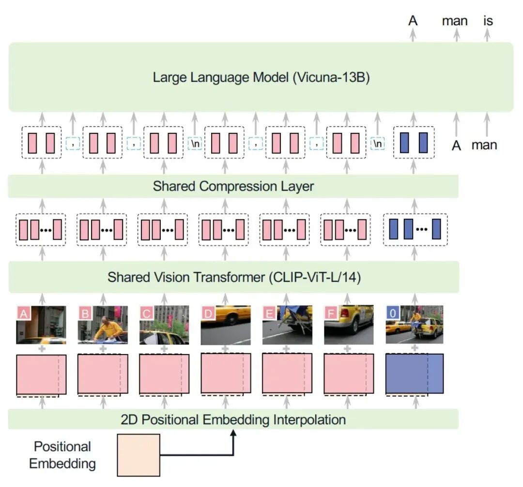This screenshot has width=523, height=487.
Task: Click the first \n newline token box
Action: (195, 144)
